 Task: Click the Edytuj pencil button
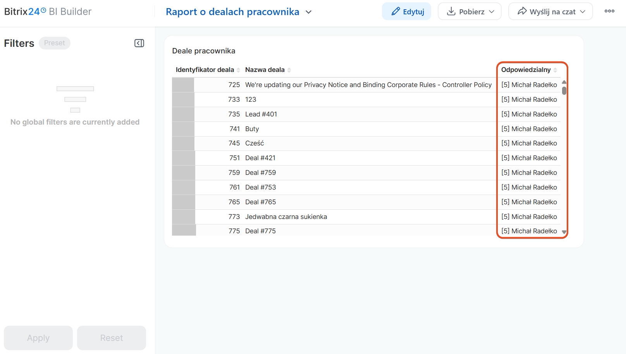(406, 12)
